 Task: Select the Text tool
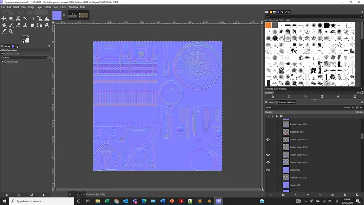coord(47,25)
